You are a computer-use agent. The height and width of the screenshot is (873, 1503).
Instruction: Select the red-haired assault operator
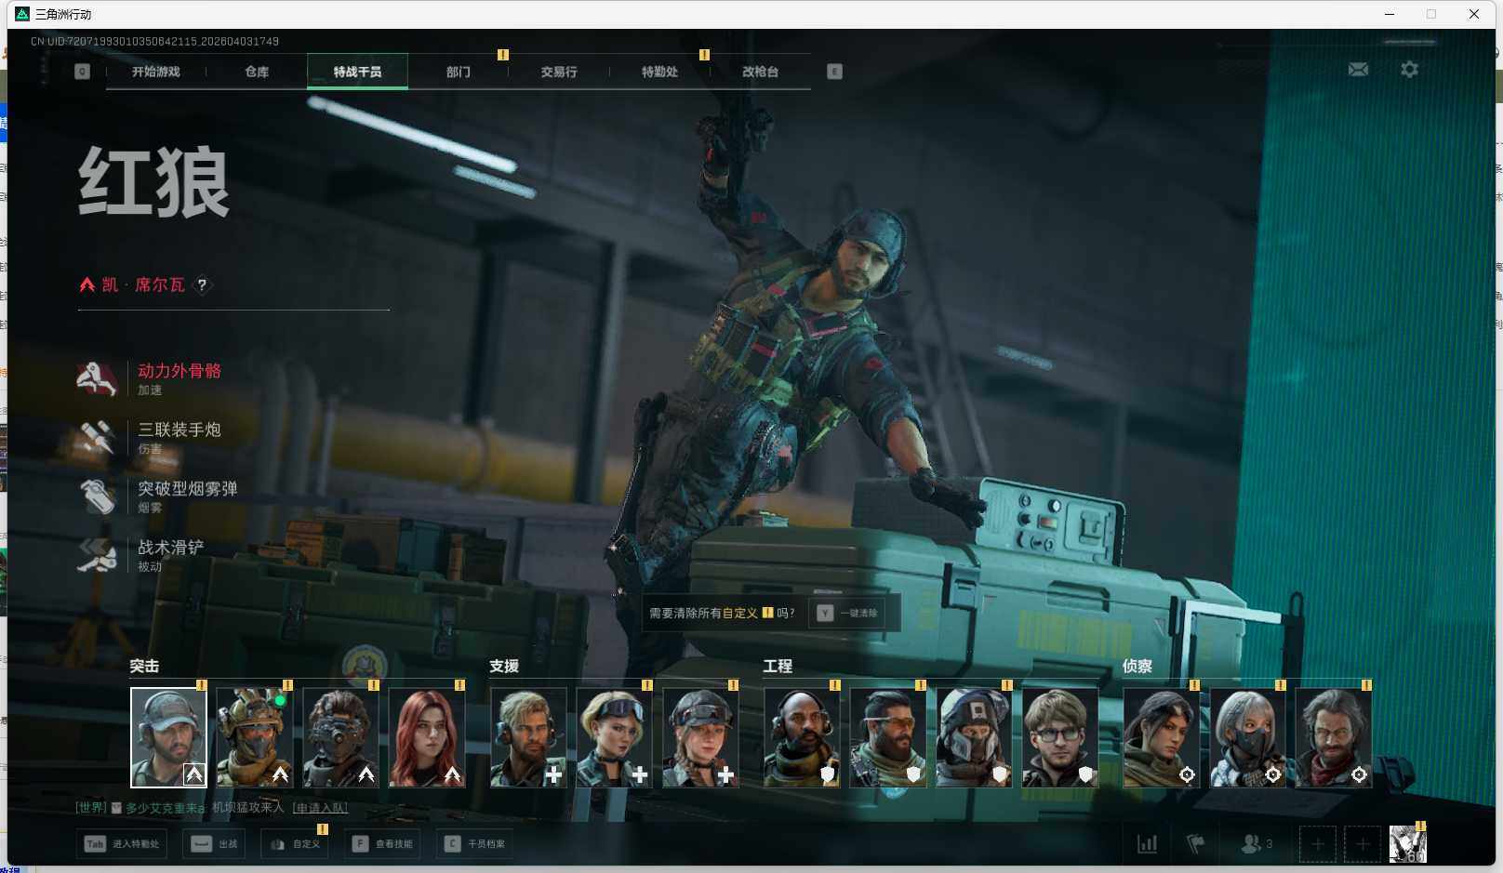click(426, 737)
